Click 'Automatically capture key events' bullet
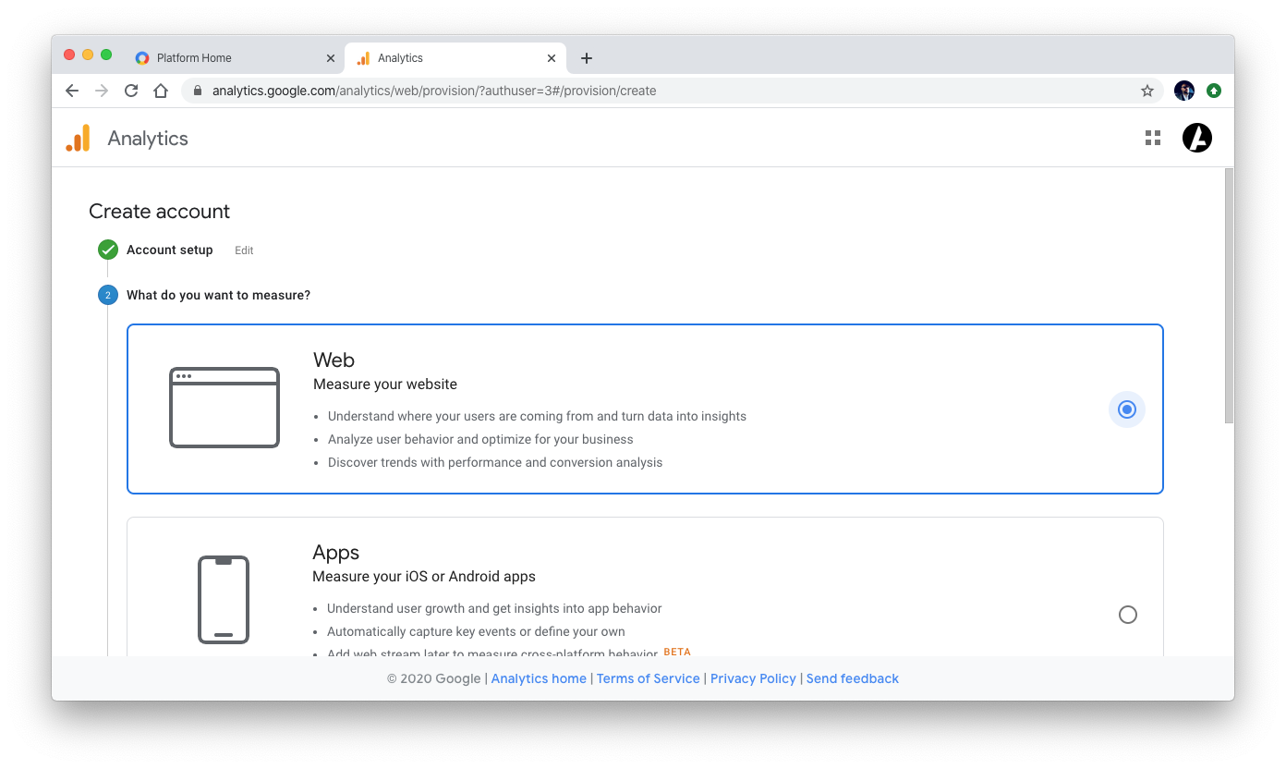The width and height of the screenshot is (1286, 769). (x=476, y=631)
